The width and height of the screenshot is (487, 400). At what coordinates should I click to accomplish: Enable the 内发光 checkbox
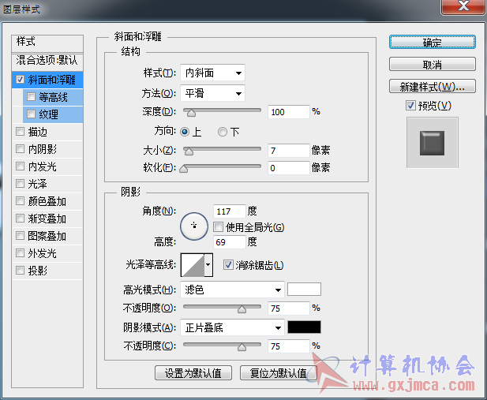(21, 166)
